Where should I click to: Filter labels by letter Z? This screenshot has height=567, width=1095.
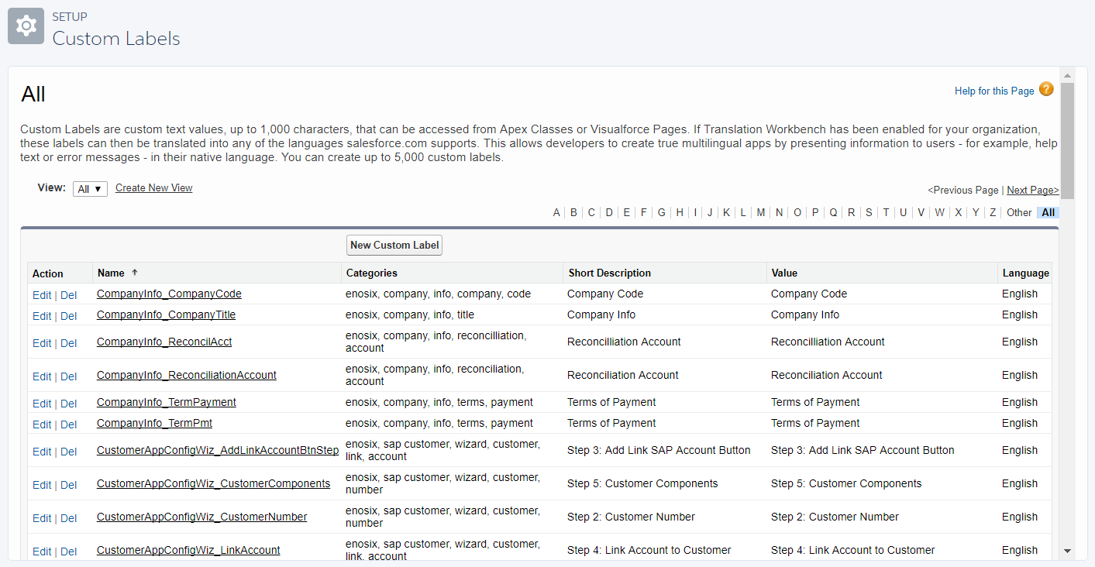[993, 212]
